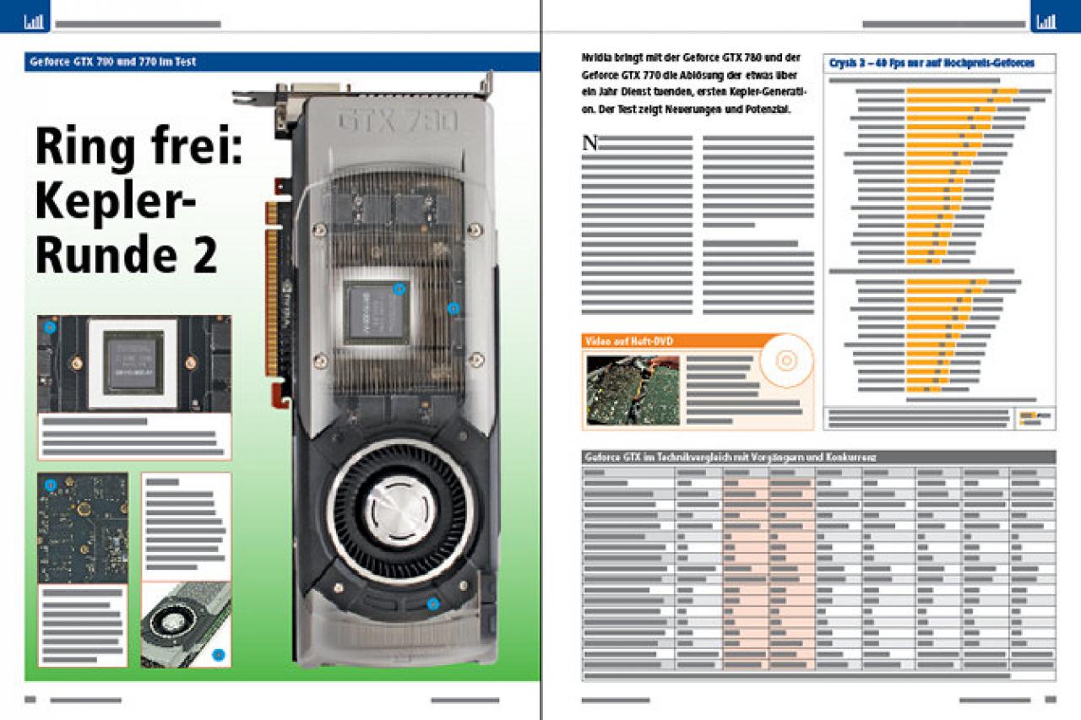Screen dimensions: 1081x720
Task: Click the blue marker below the large card's fan
Action: pos(433,604)
